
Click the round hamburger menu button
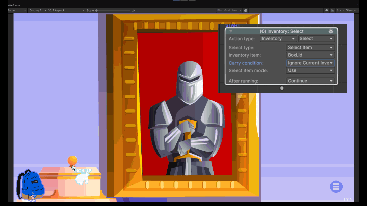336,186
